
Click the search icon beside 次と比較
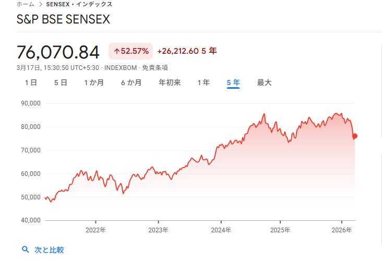pyautogui.click(x=25, y=250)
